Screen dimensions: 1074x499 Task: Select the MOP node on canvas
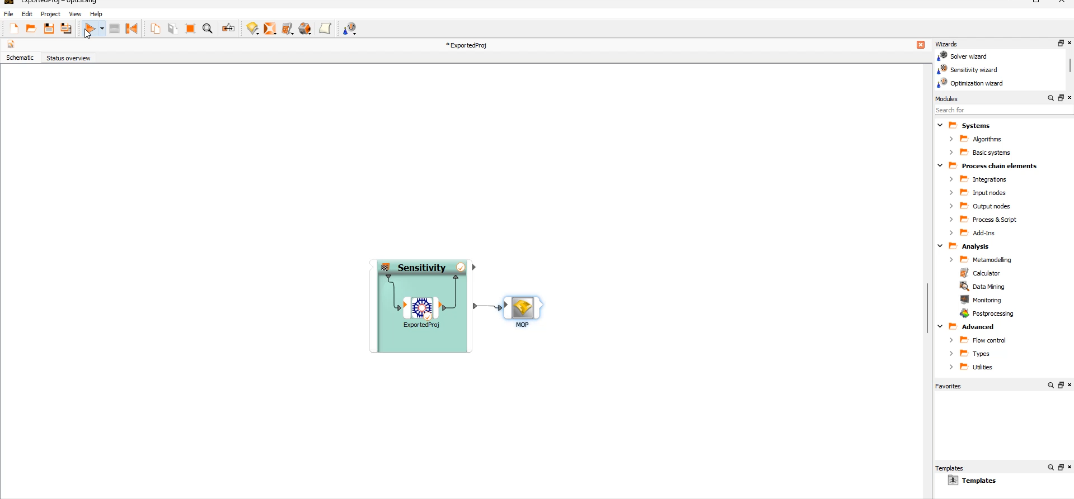coord(523,308)
